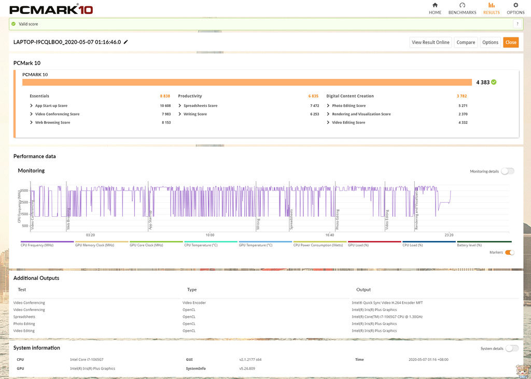Expand the Writing Score row
Image resolution: width=531 pixels, height=379 pixels.
180,114
